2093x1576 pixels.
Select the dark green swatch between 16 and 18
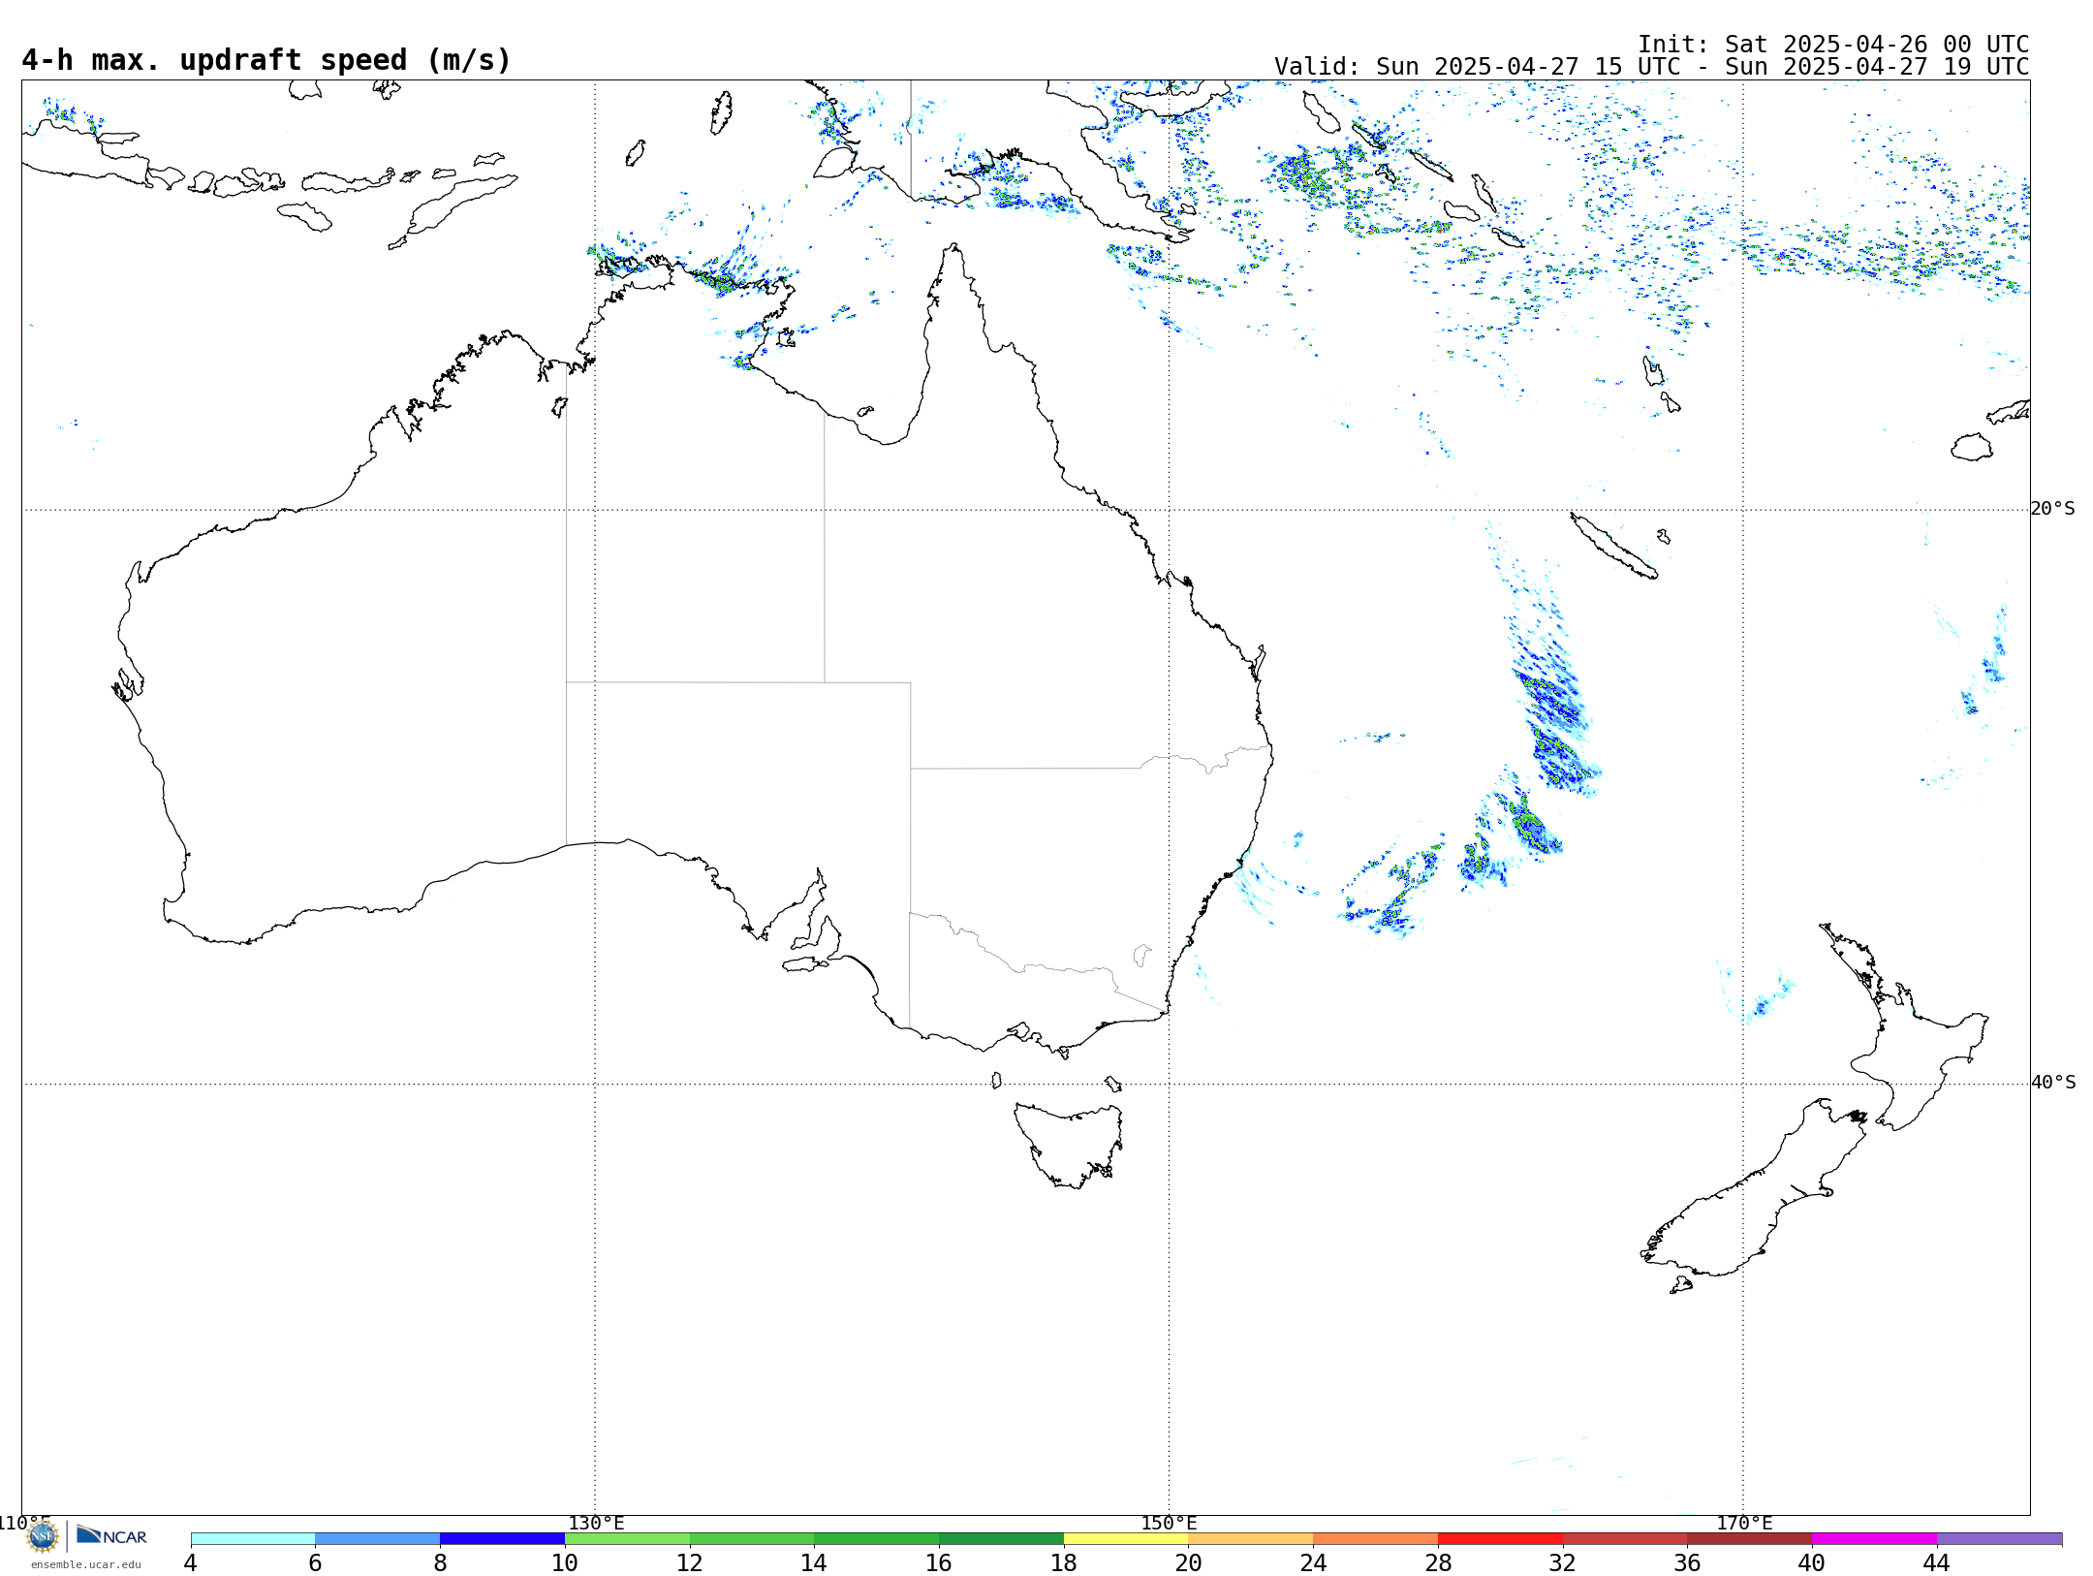[1001, 1539]
